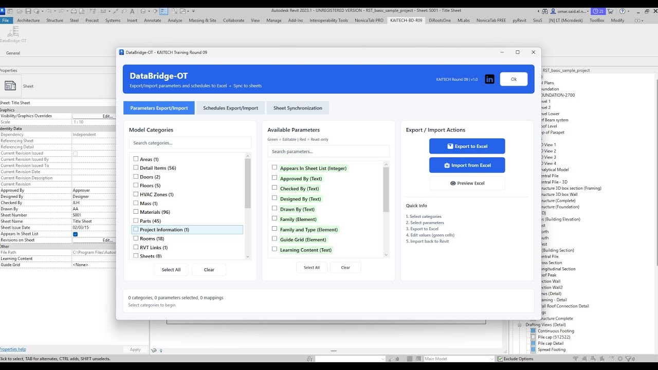Click the Sheet type icon in Properties panel
The height and width of the screenshot is (370, 658).
click(10, 86)
